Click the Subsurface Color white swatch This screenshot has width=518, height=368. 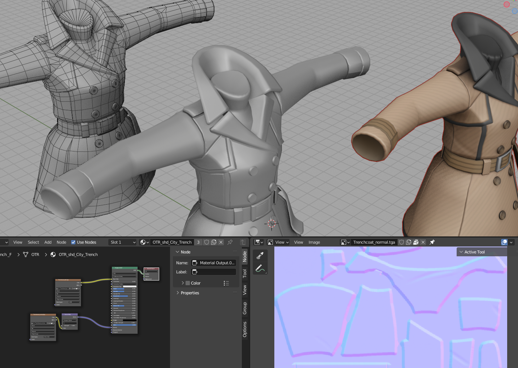tap(130, 286)
